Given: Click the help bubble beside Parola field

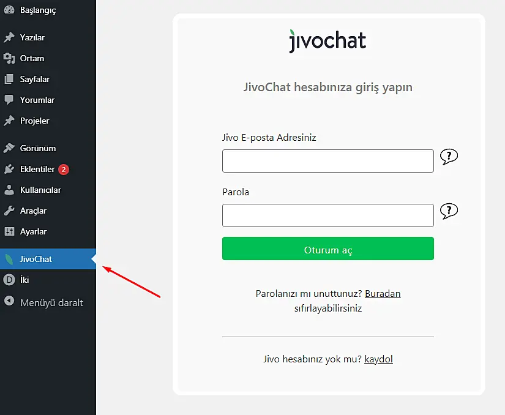Looking at the screenshot, I should click(x=449, y=211).
